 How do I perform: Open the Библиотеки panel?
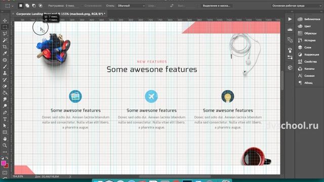pos(309,19)
